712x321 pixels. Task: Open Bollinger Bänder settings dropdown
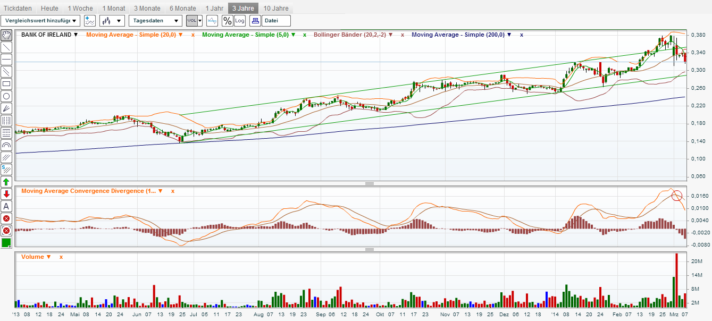coord(391,35)
